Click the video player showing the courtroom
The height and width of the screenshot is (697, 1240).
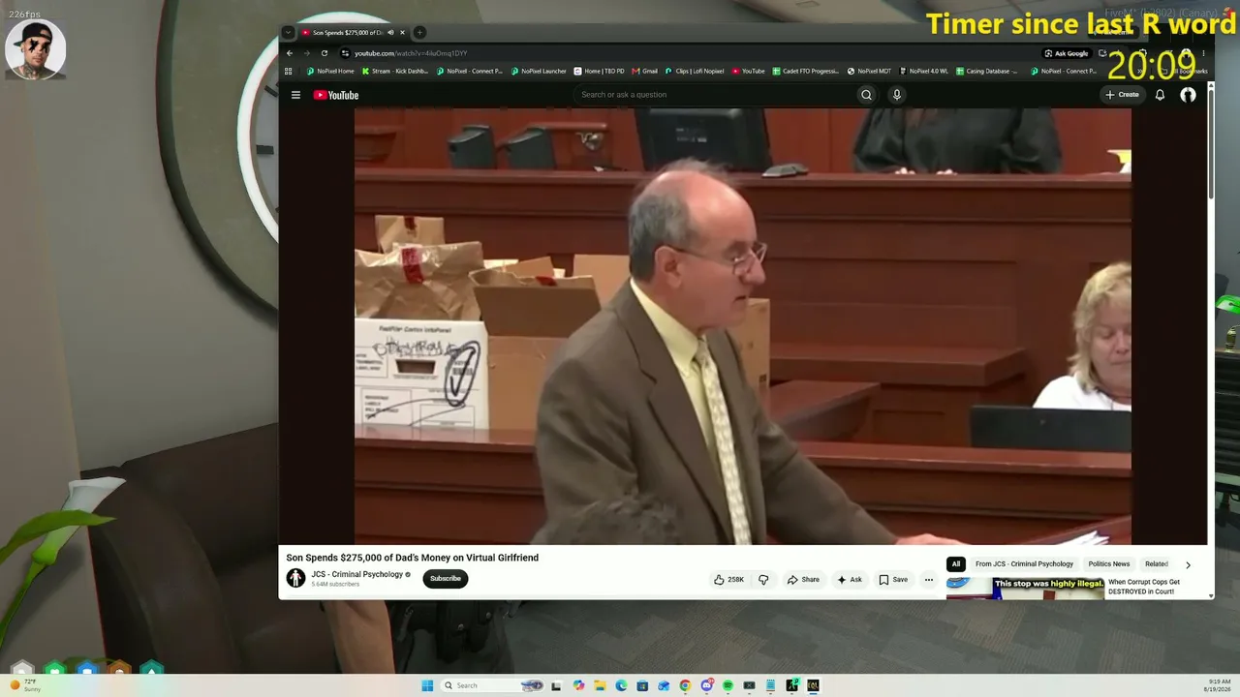point(743,326)
